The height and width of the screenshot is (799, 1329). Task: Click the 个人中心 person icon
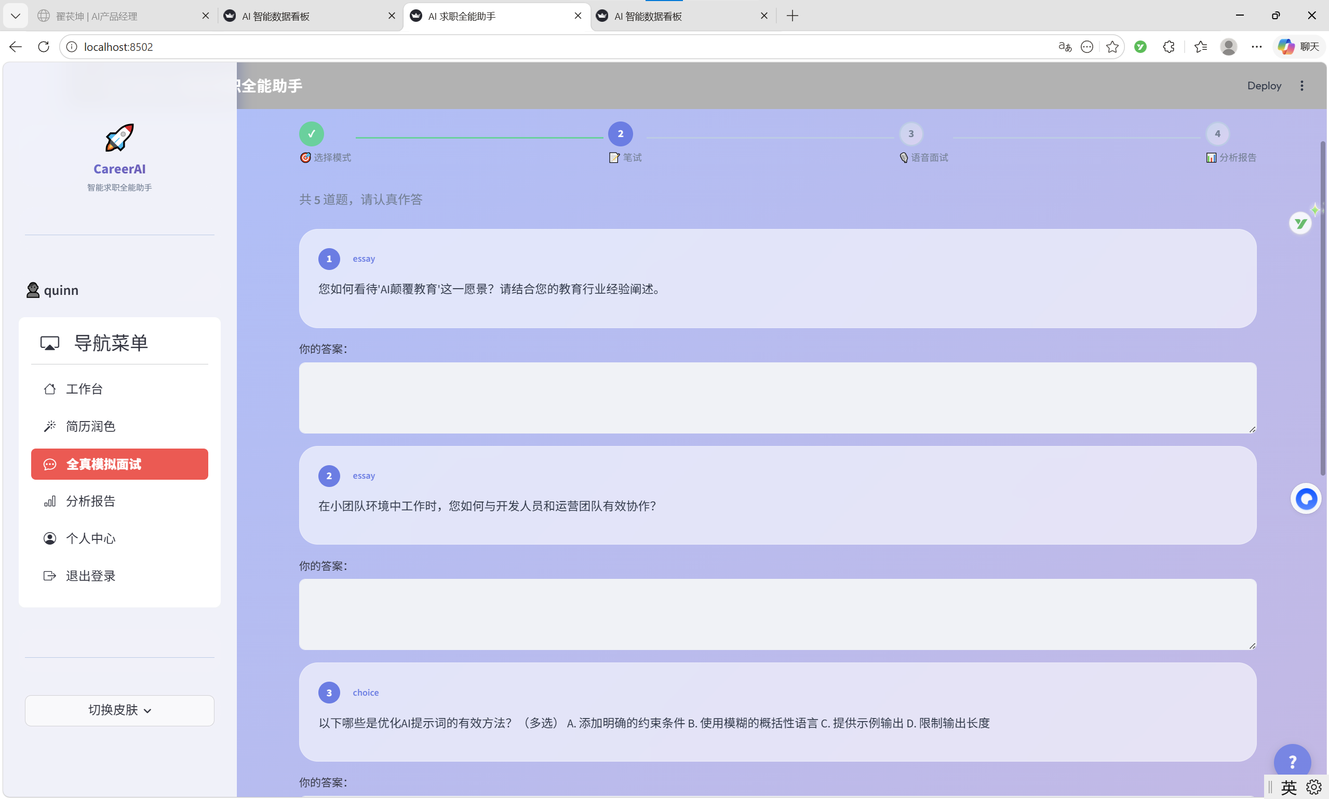(x=49, y=538)
